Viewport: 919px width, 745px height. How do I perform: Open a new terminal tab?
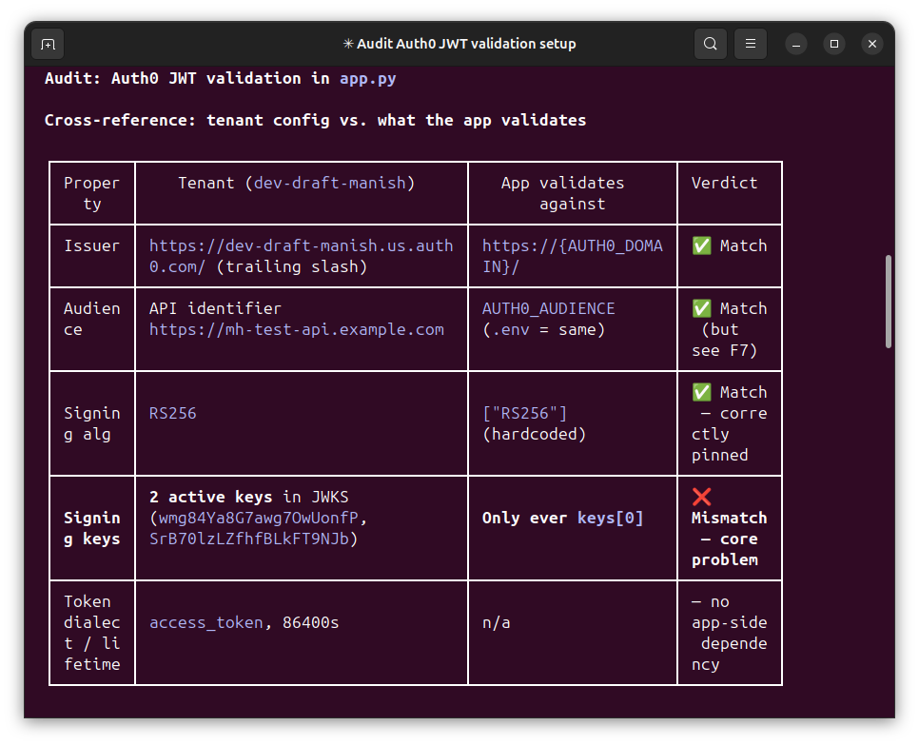click(x=49, y=44)
